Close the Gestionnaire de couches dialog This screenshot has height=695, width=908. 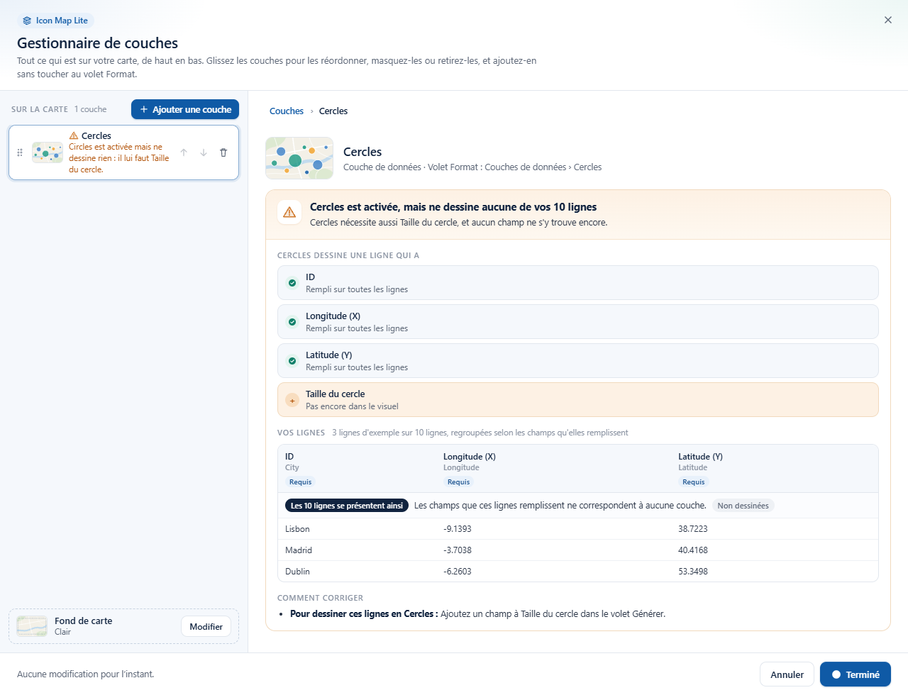pos(888,20)
